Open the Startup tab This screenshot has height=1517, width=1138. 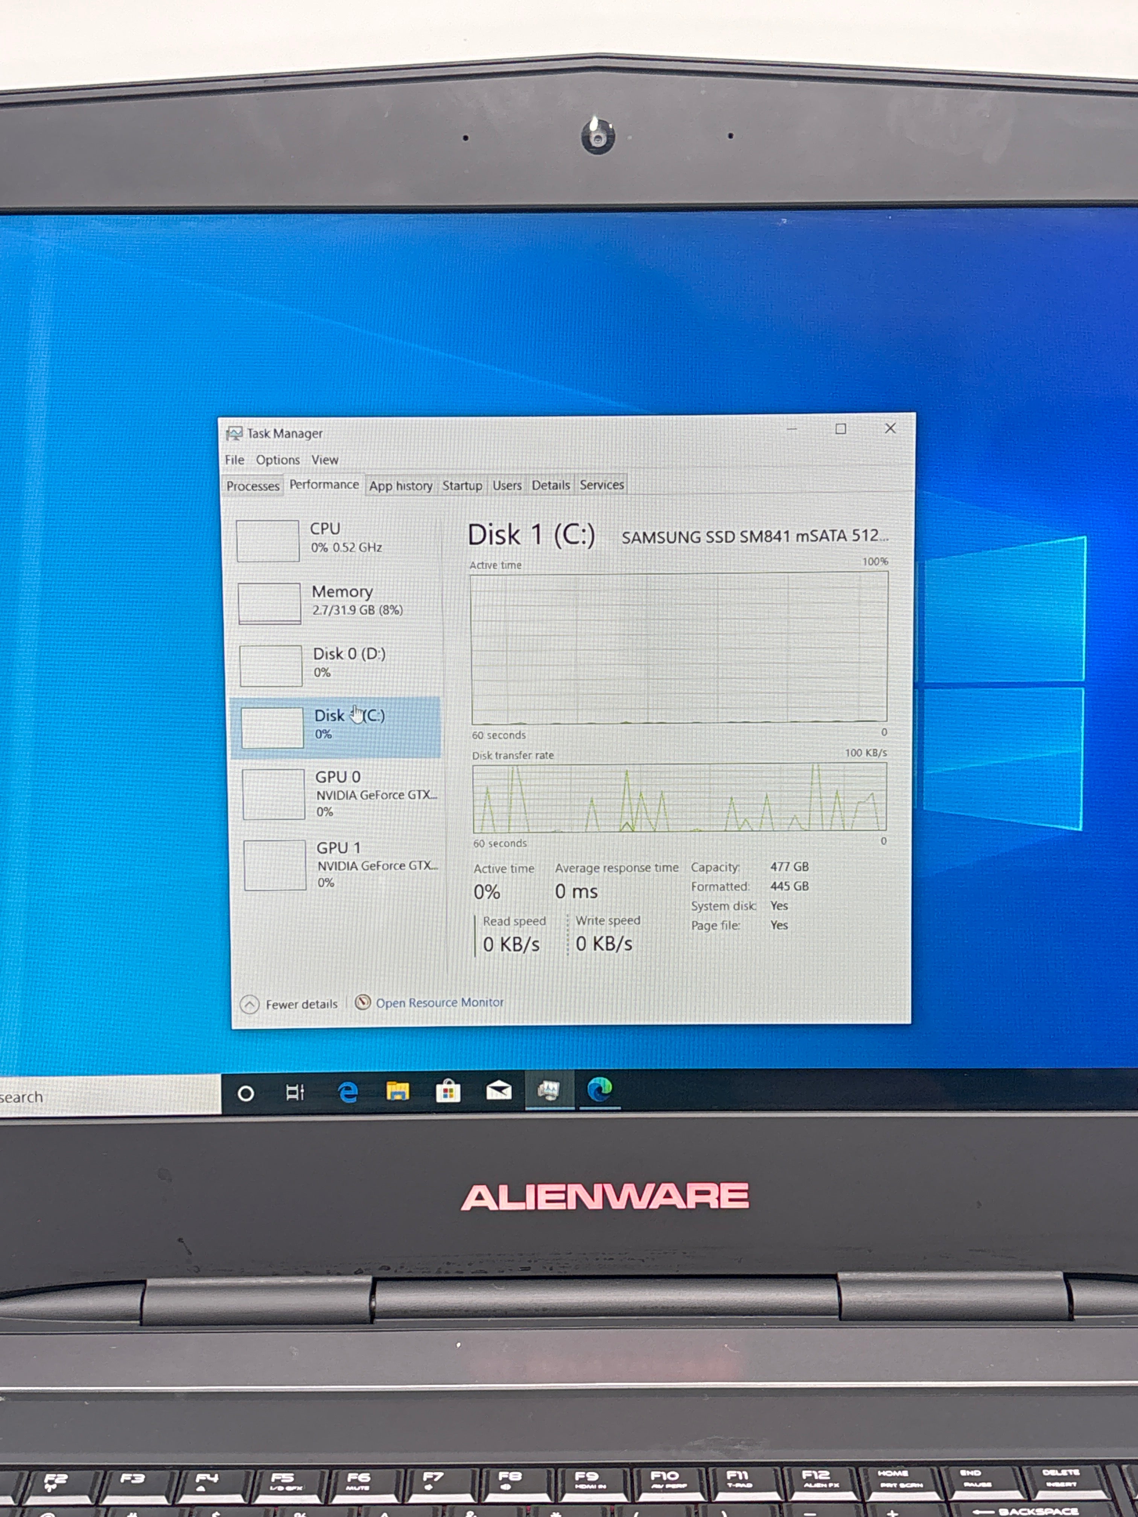[x=463, y=486]
